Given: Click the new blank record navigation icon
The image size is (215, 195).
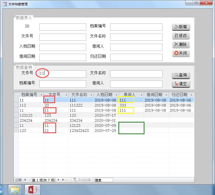Looking at the screenshot, I should [68, 180].
